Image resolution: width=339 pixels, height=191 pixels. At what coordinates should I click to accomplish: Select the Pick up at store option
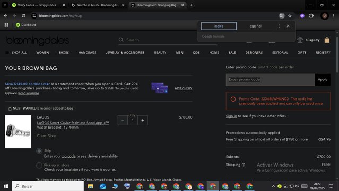[x=39, y=166]
